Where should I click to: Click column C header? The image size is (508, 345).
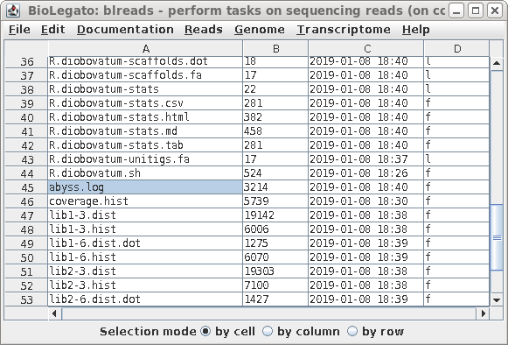(x=366, y=49)
